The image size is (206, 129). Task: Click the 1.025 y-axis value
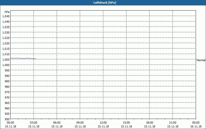(6, 38)
